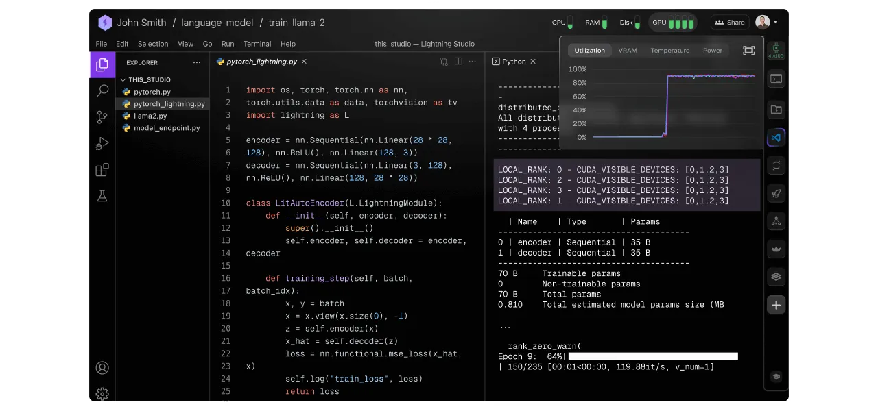Go to train-llama-2 breadcrumb
Screen dimensions: 878x411
coord(296,23)
